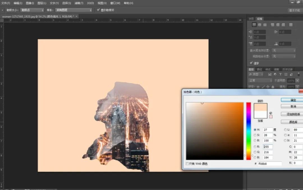Click the right indent icon in Paragraph panel

point(276,32)
